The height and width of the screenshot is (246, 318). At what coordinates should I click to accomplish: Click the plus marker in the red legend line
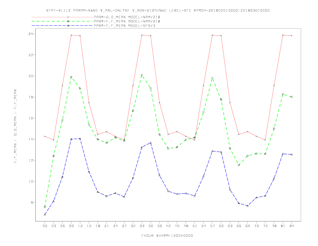[68, 17]
